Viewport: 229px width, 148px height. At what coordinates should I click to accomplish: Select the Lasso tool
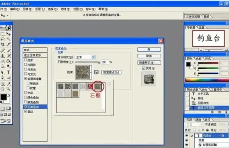pyautogui.click(x=3, y=39)
